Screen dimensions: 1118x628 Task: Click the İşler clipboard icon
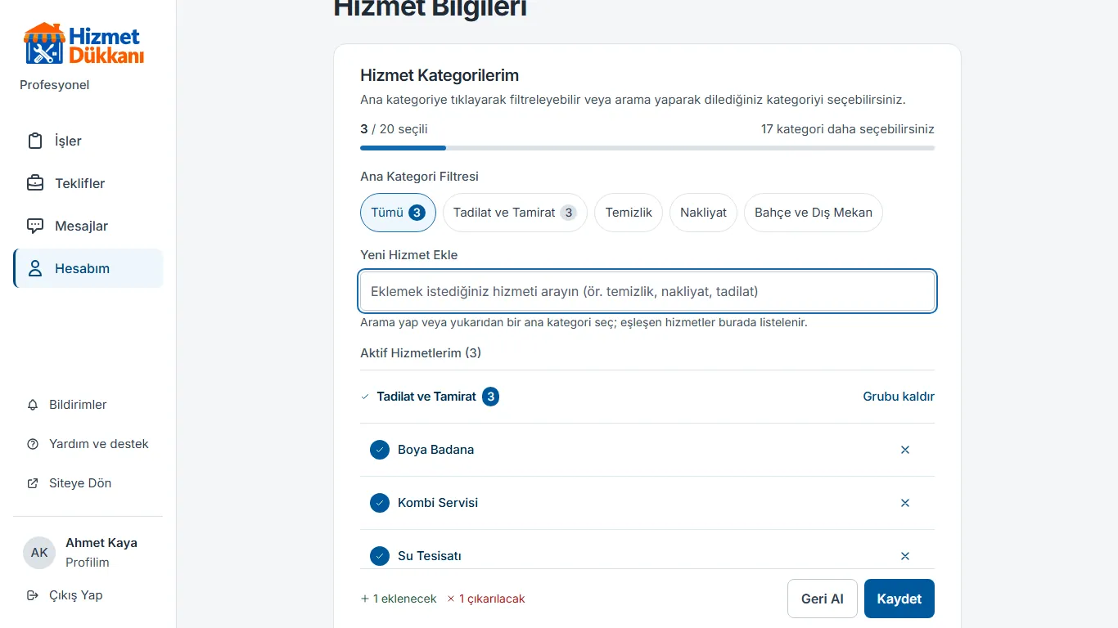click(35, 141)
